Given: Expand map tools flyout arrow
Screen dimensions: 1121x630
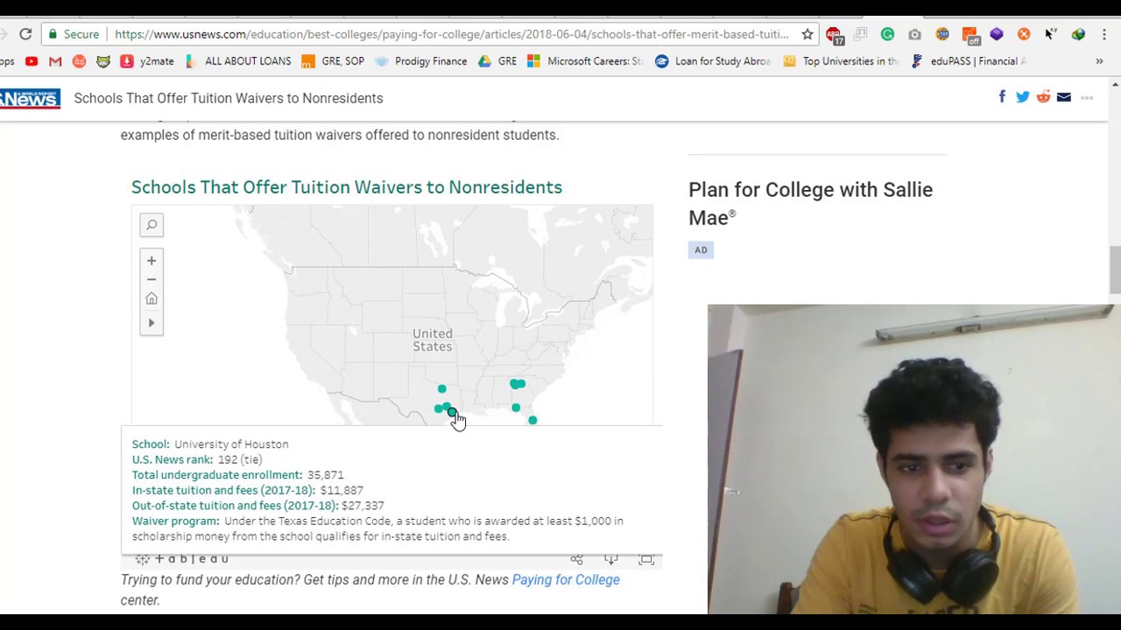Looking at the screenshot, I should click(152, 323).
